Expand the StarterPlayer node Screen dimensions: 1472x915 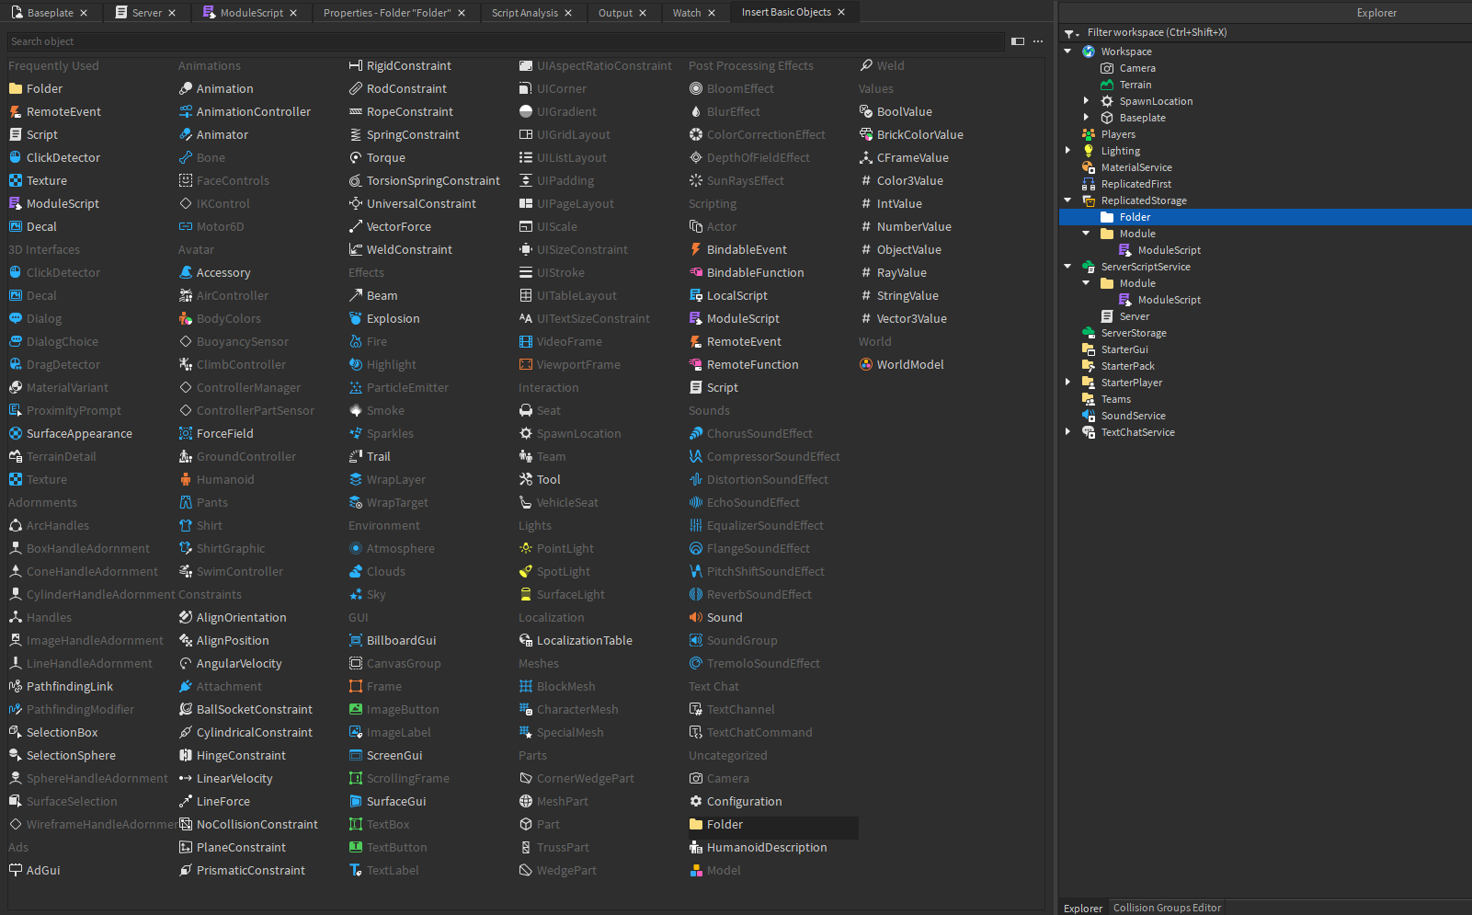tap(1067, 383)
